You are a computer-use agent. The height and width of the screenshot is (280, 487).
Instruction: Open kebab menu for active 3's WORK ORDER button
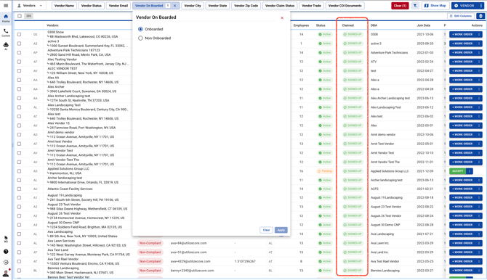[479, 44]
